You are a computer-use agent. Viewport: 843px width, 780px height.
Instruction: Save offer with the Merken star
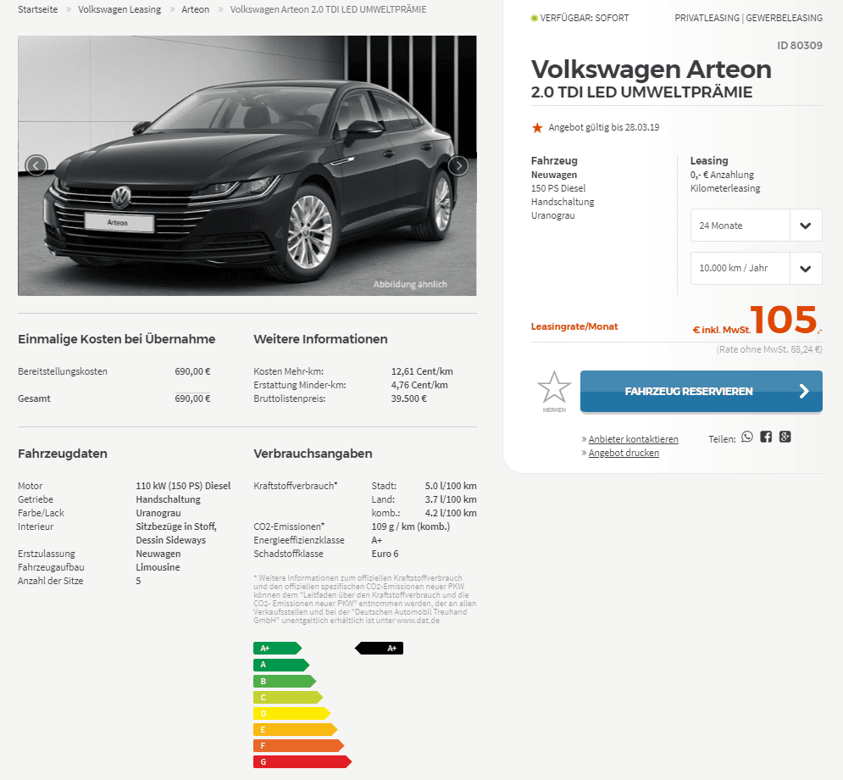554,391
